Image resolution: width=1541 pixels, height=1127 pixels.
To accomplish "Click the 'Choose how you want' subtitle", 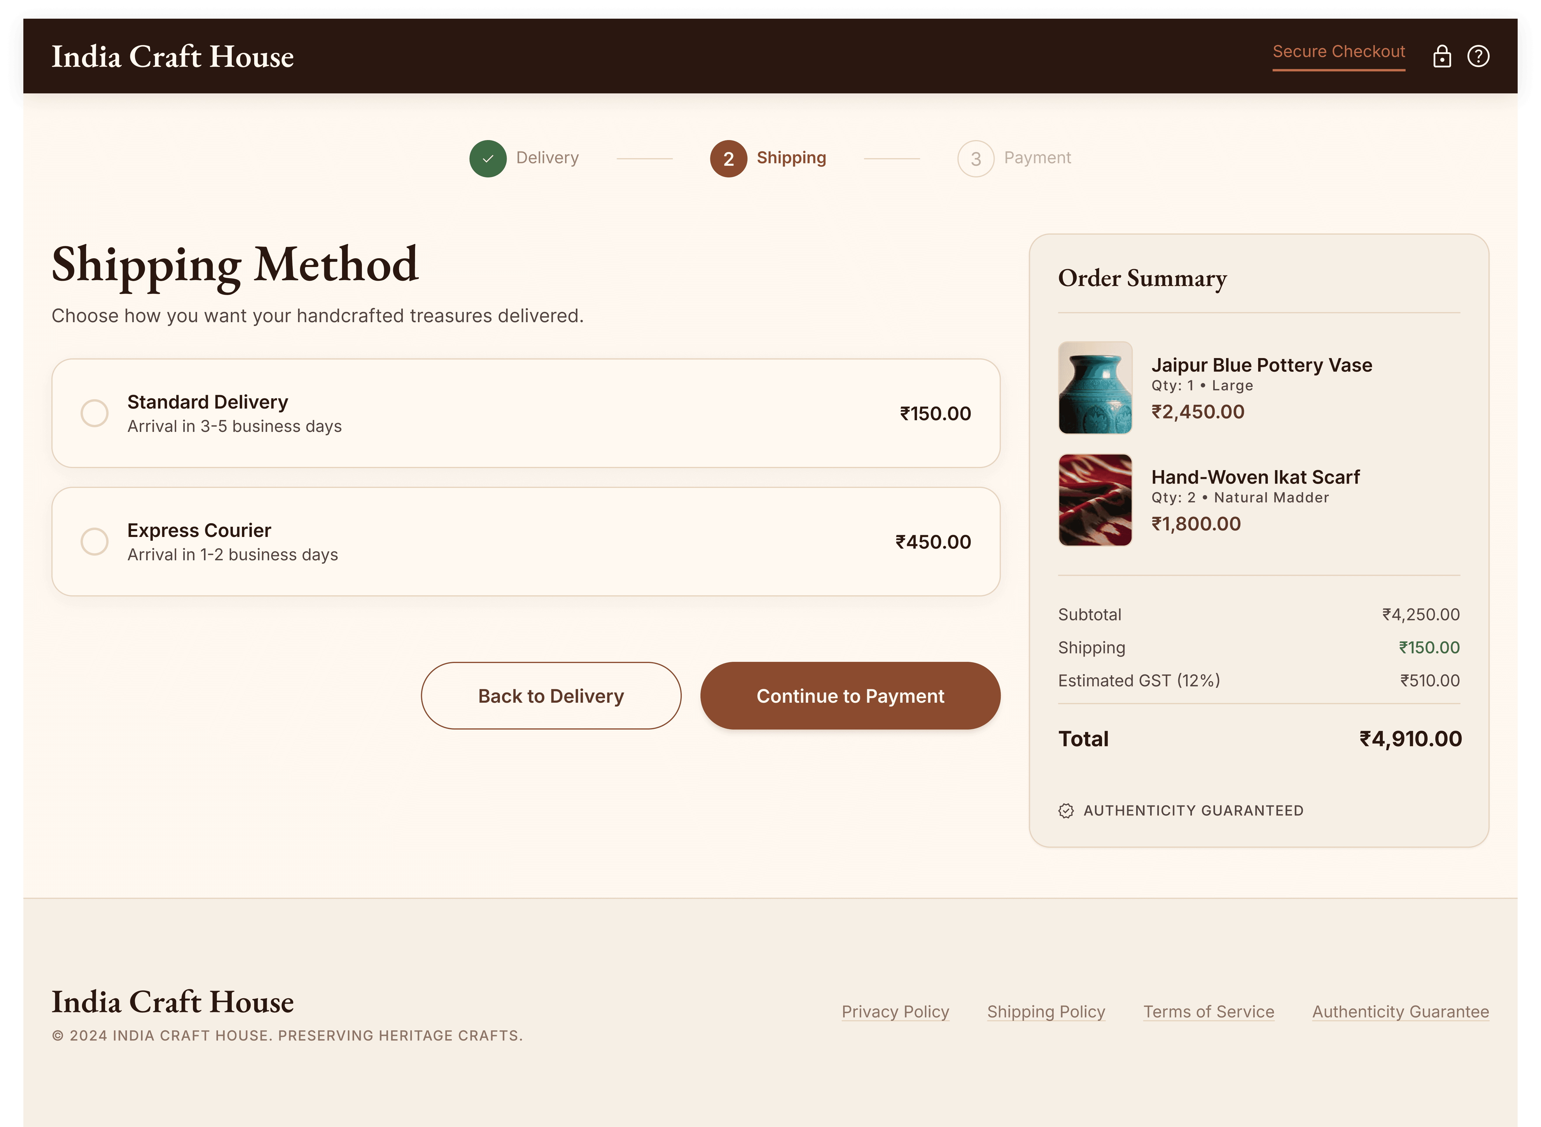I will pos(317,316).
